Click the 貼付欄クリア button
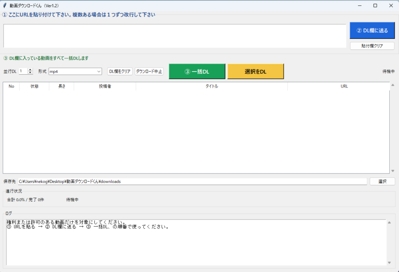The width and height of the screenshot is (399, 272). pos(372,46)
